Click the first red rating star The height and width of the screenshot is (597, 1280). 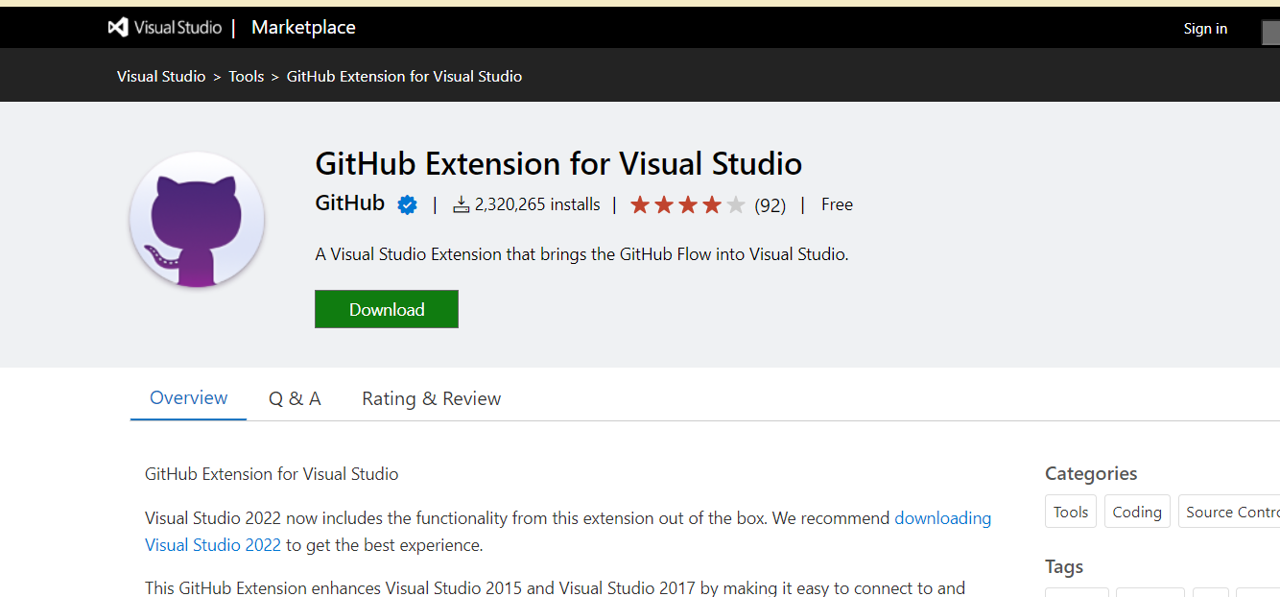[640, 204]
